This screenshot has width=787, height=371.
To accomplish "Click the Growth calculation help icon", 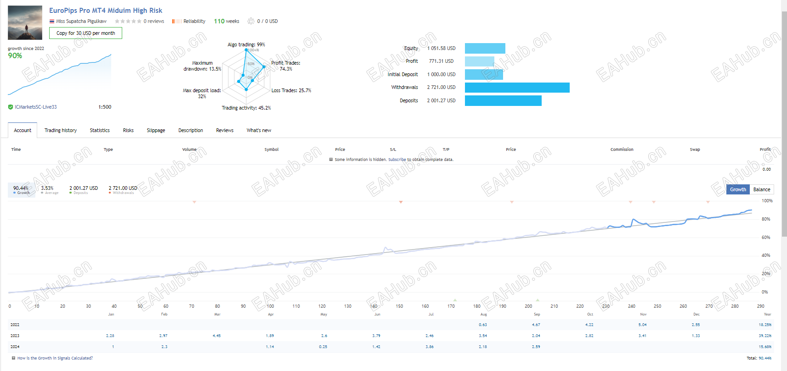I will (x=14, y=358).
